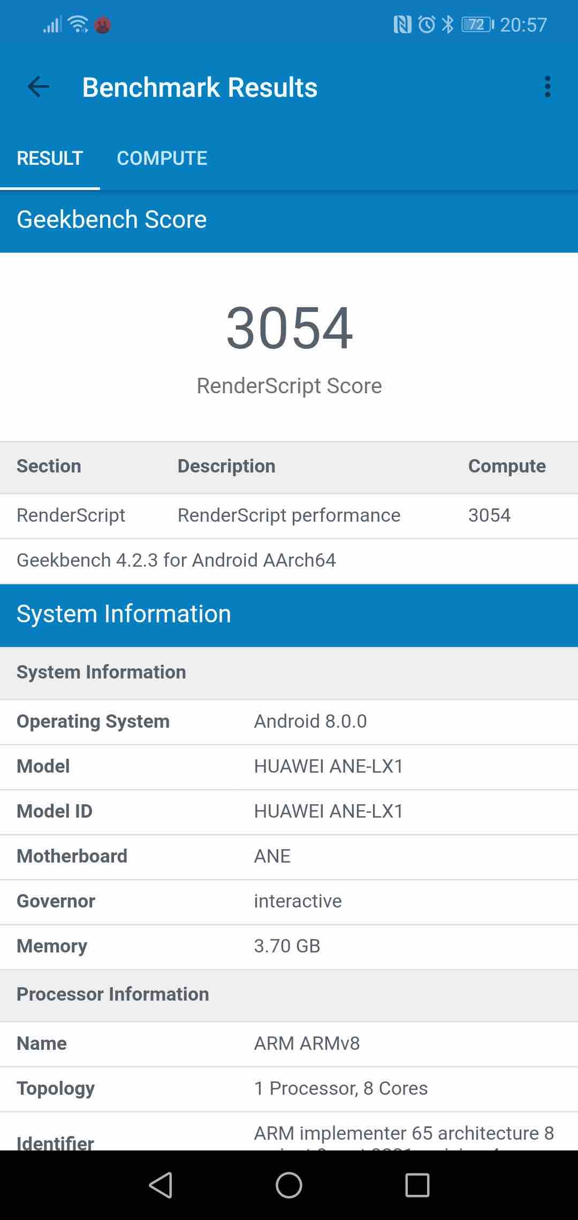
Task: Tap the battery indicator in status bar
Action: click(477, 25)
